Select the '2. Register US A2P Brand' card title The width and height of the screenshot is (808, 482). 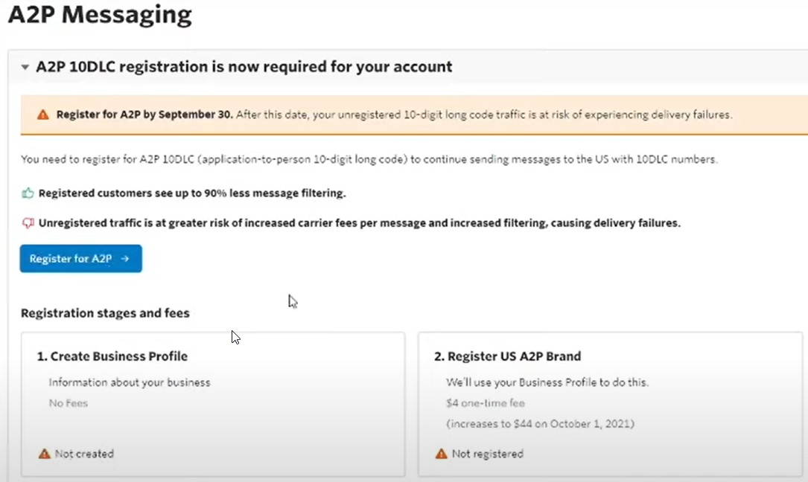pos(508,356)
